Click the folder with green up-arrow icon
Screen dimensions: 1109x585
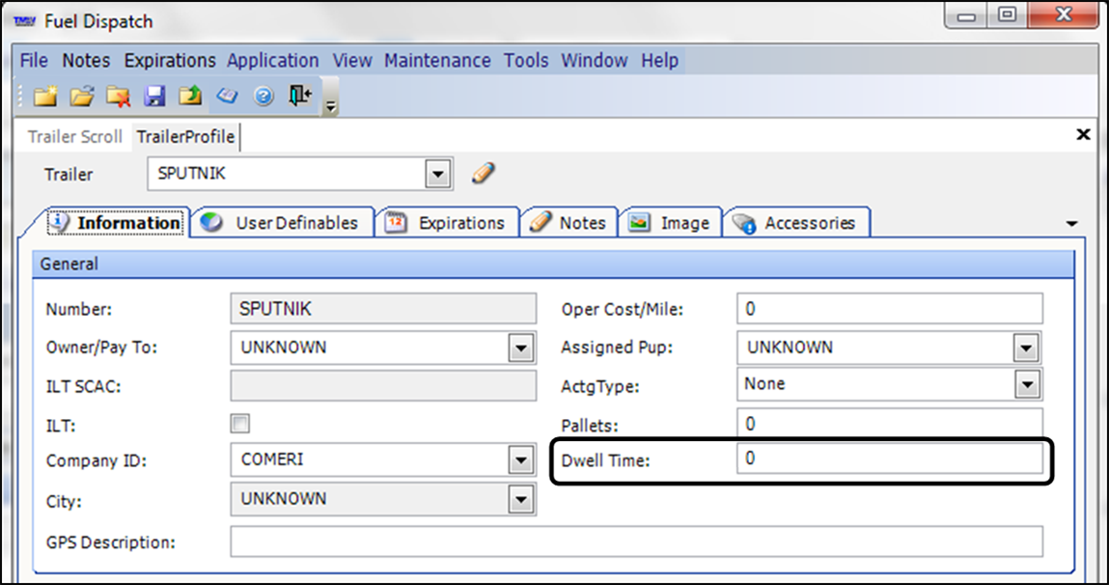(190, 97)
